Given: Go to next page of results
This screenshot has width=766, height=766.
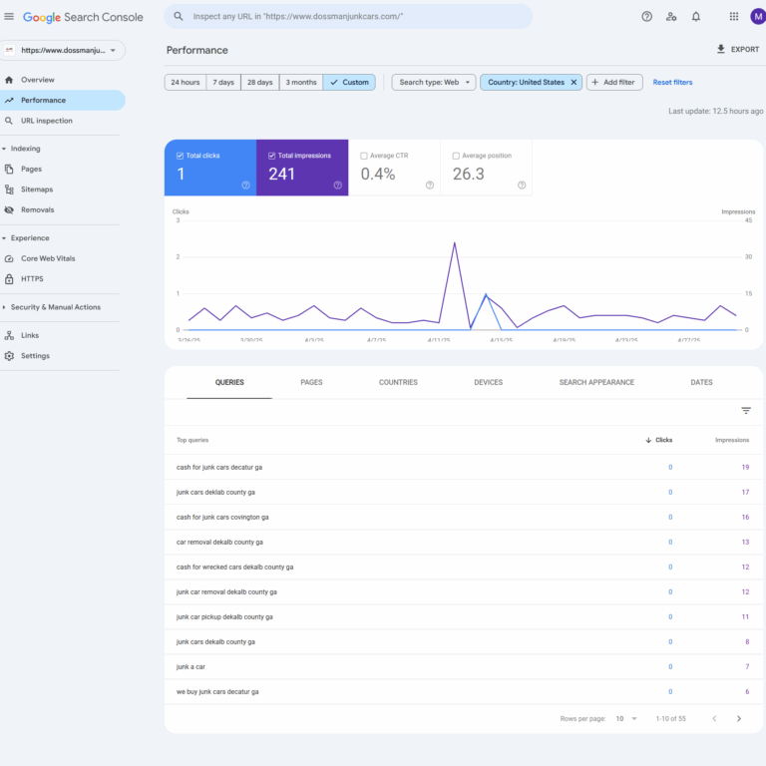Looking at the screenshot, I should point(738,718).
